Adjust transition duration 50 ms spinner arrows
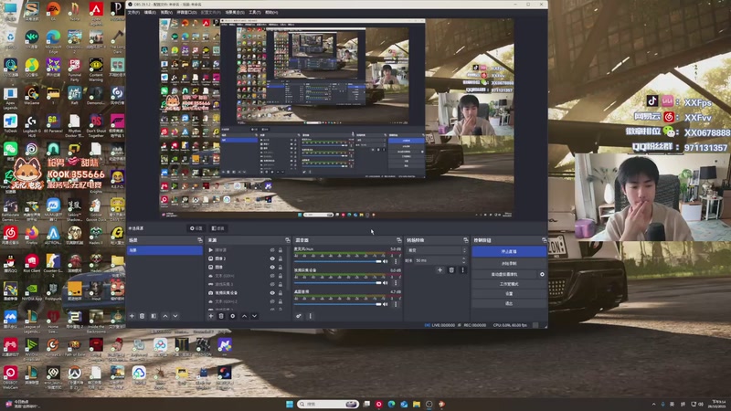The image size is (731, 411). [x=463, y=260]
